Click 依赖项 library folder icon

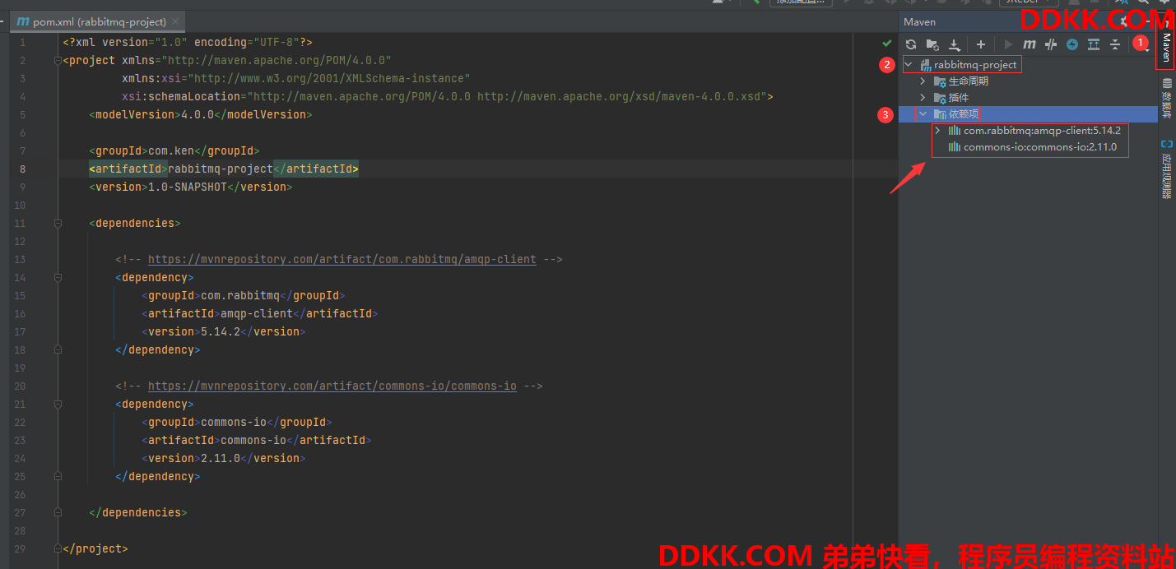pos(940,114)
